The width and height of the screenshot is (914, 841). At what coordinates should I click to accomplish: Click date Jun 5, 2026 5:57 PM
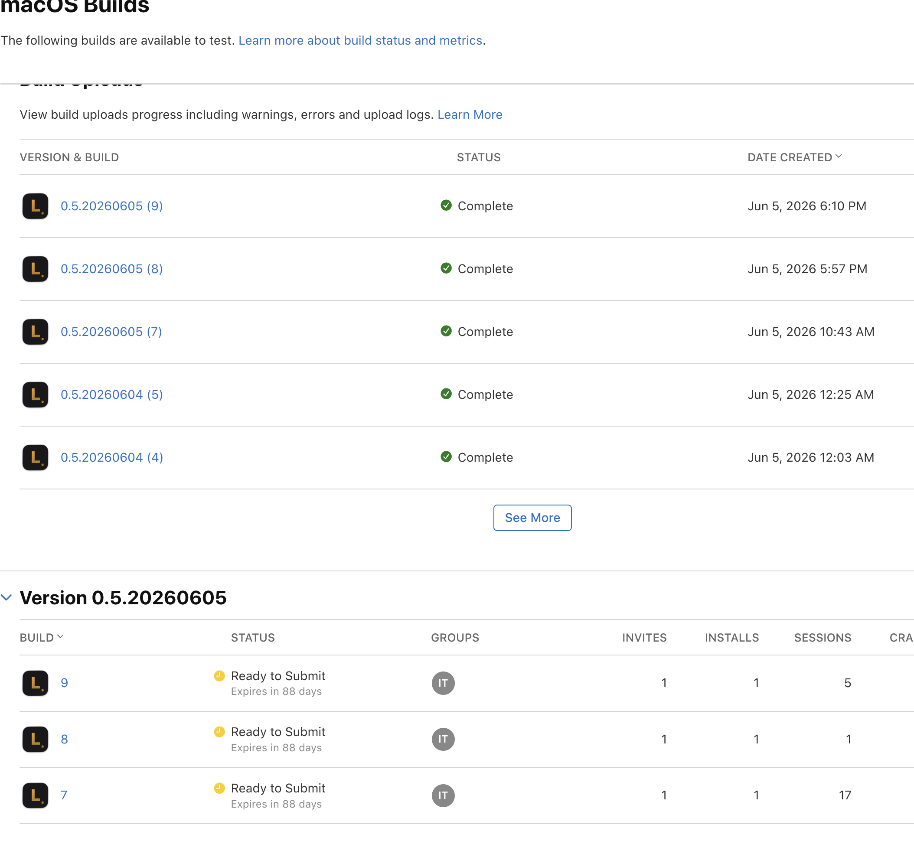coord(807,269)
